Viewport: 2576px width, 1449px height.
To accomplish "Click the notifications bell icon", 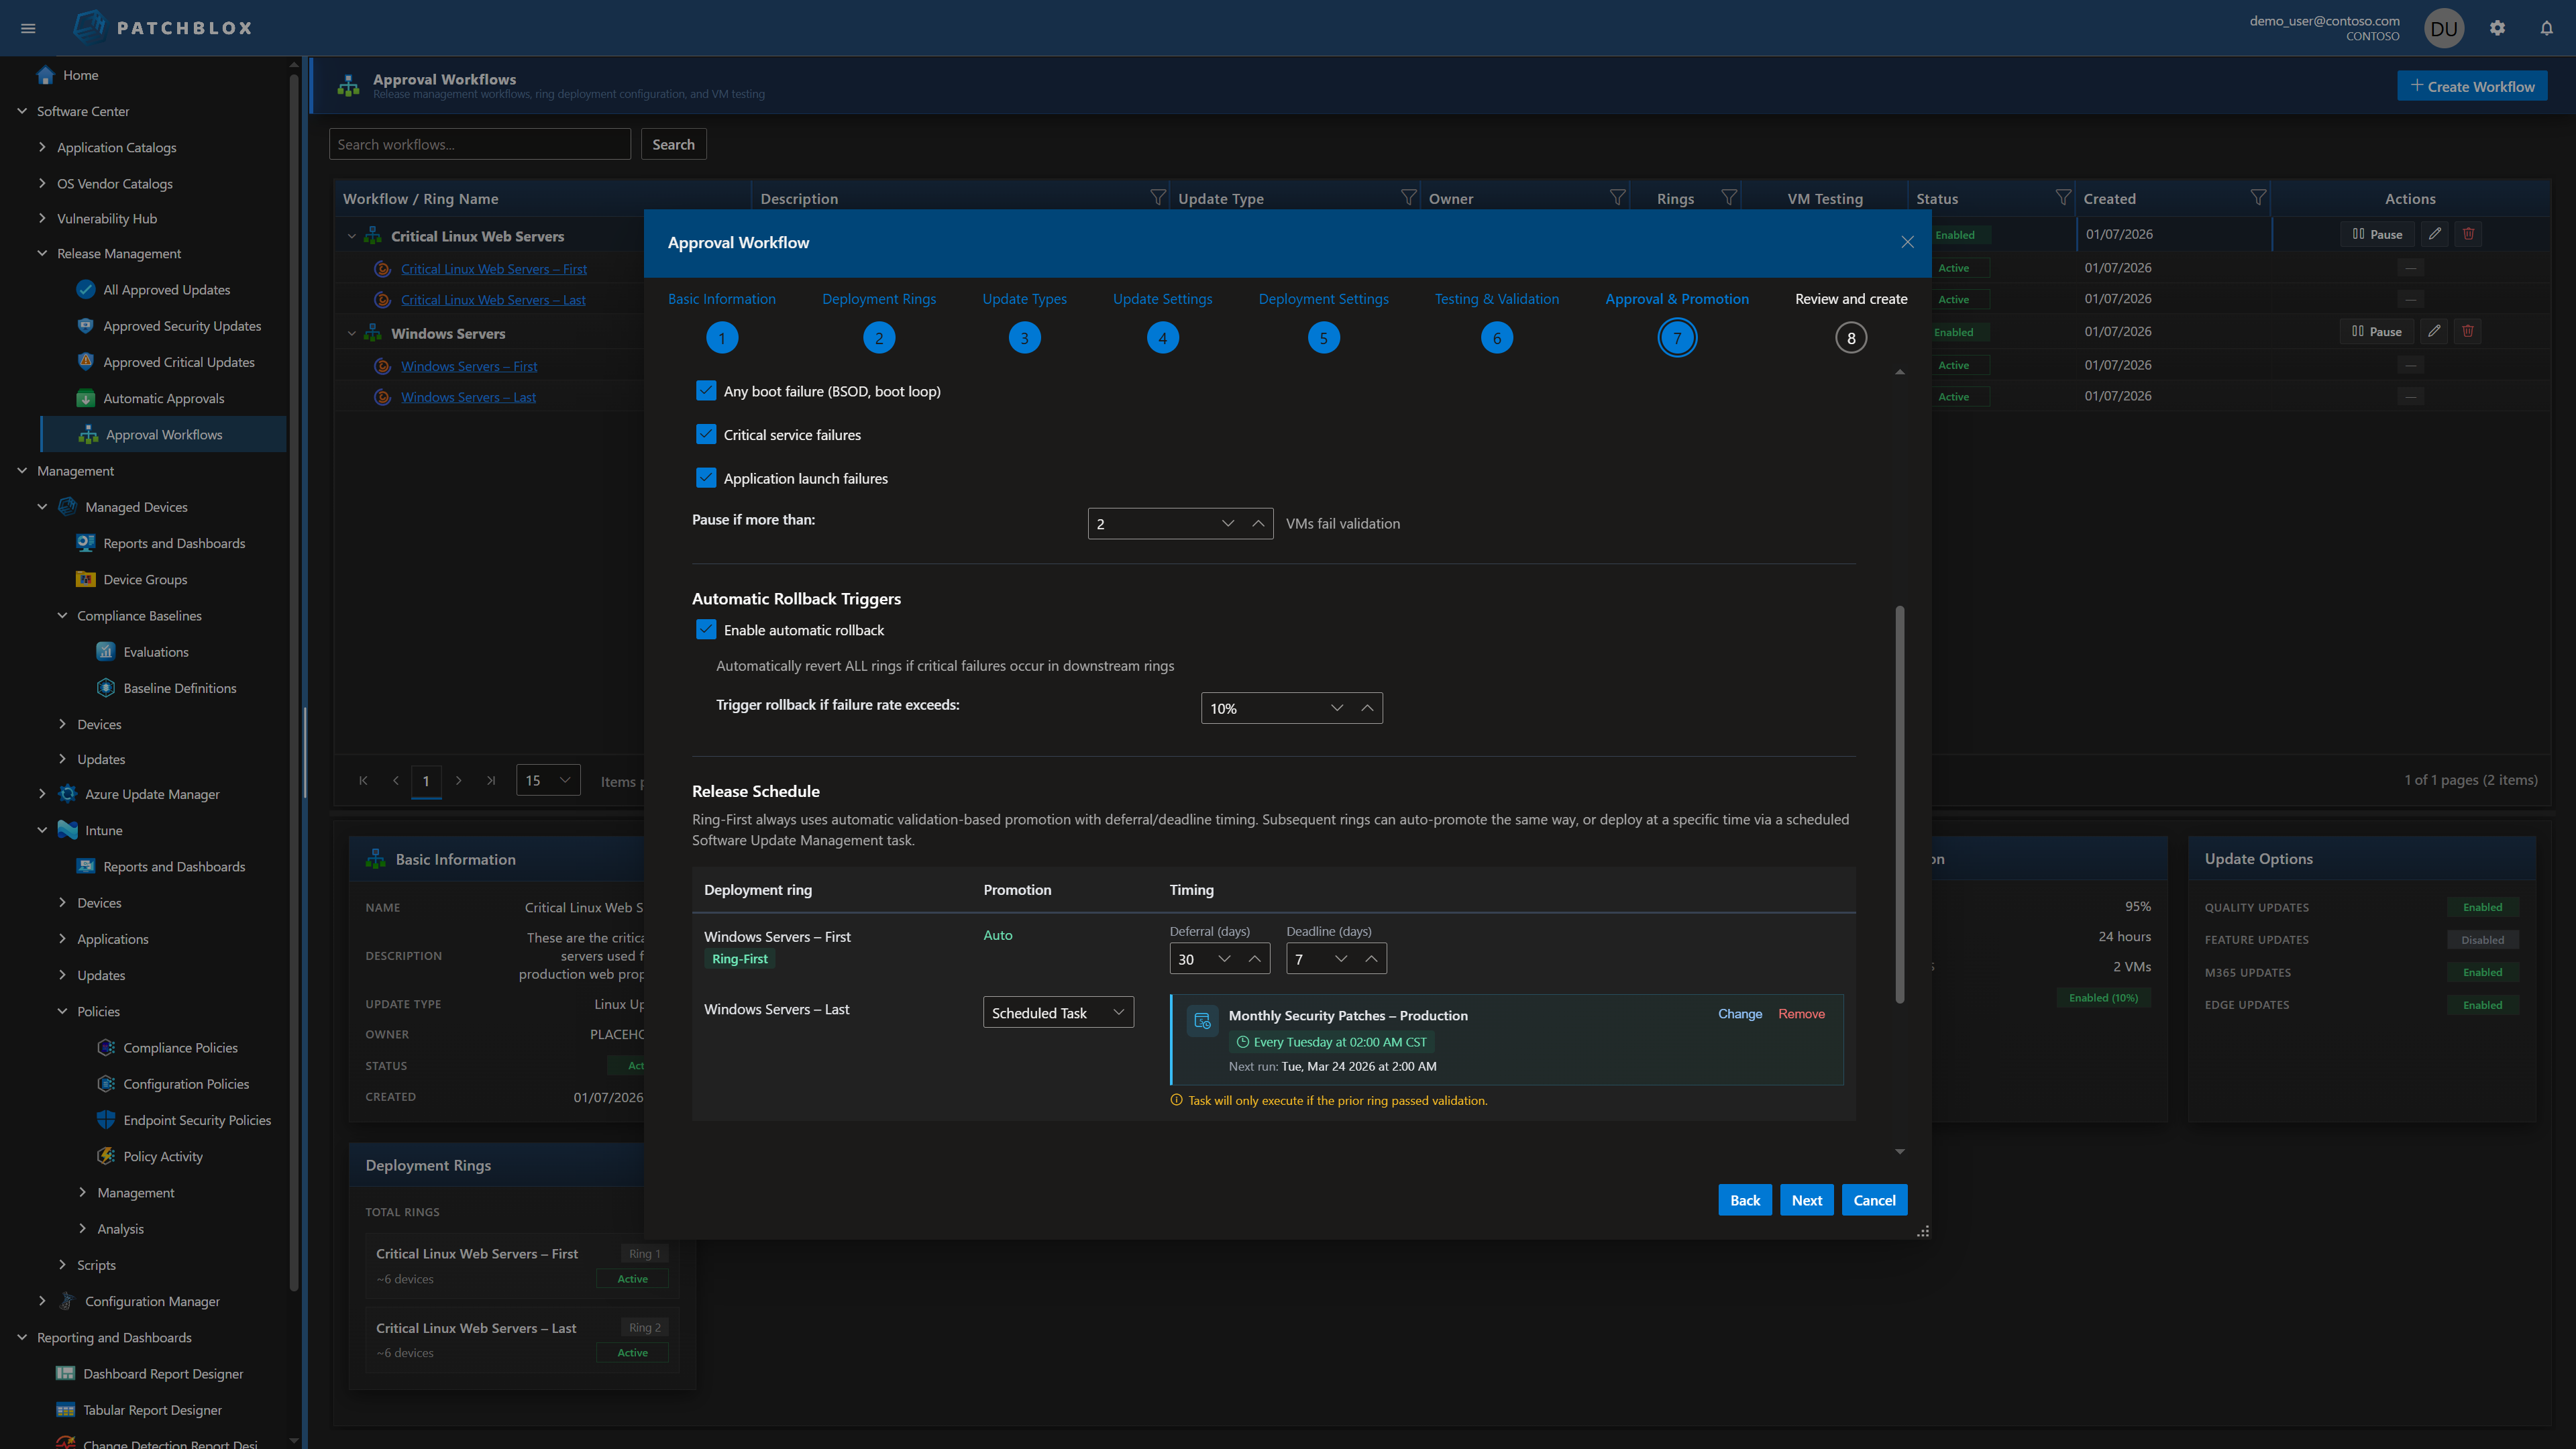I will (x=2546, y=28).
